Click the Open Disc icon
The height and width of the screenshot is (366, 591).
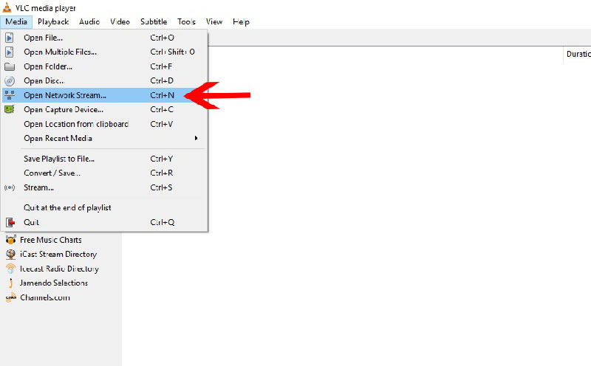pyautogui.click(x=10, y=81)
